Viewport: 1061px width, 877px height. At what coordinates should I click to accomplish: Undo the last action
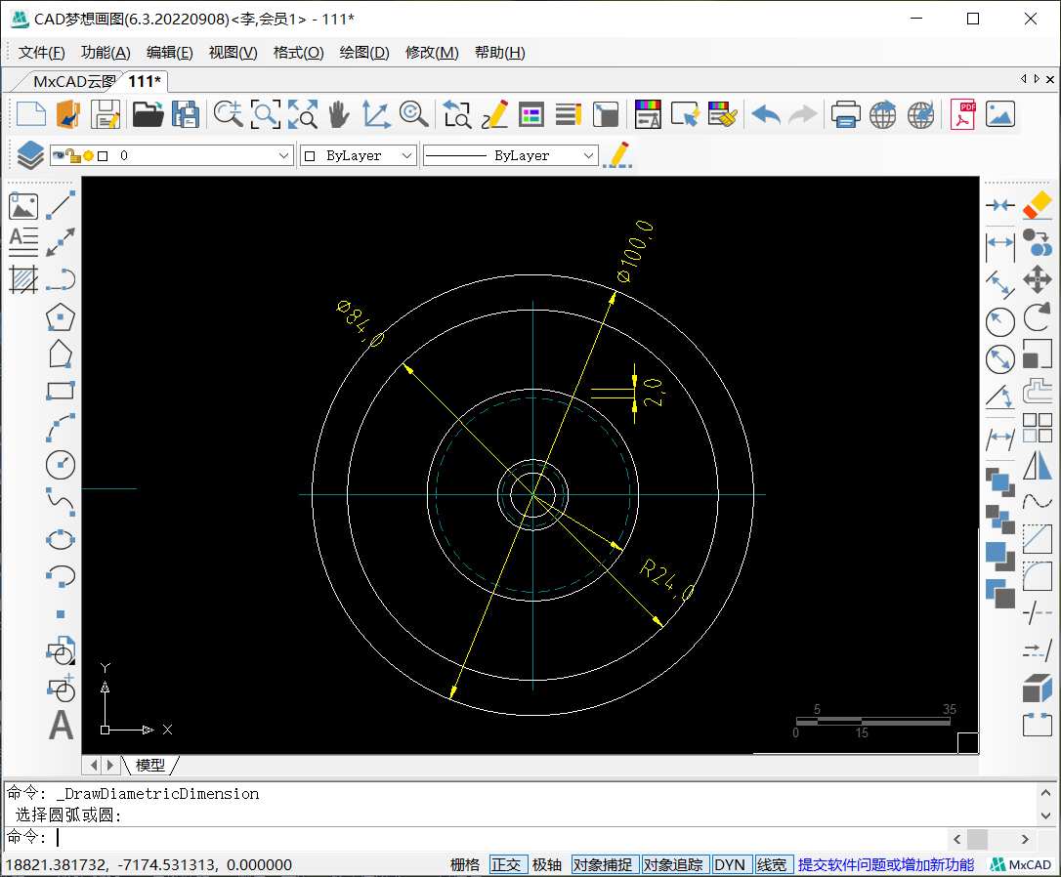pyautogui.click(x=766, y=114)
